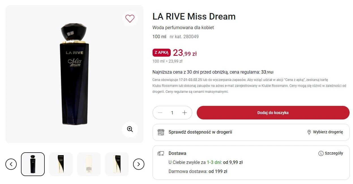
Task: Click the Z APKĄ price badge
Action: pyautogui.click(x=161, y=53)
